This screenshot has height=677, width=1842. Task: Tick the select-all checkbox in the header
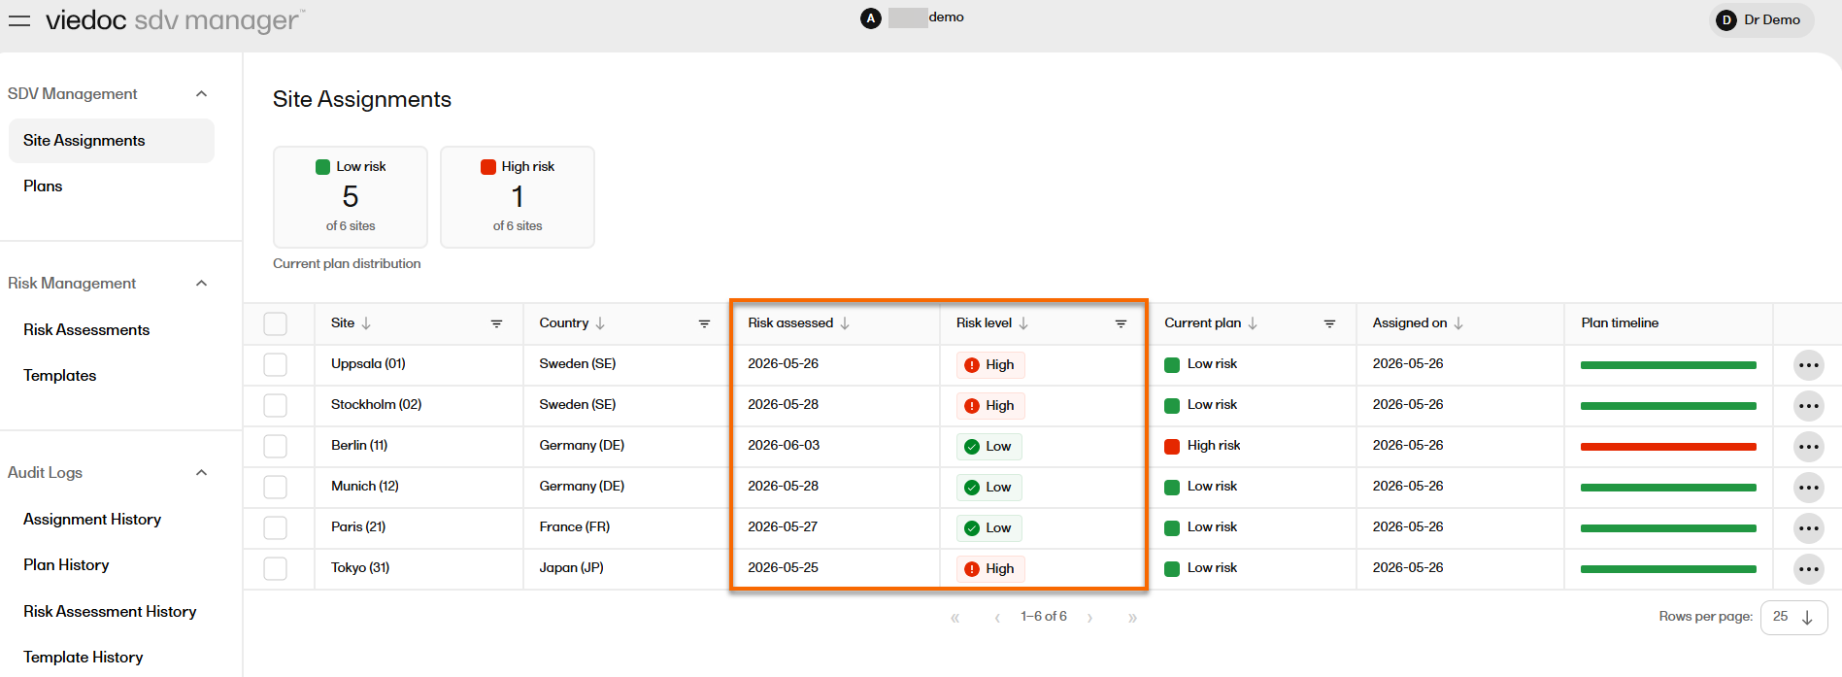pos(276,323)
